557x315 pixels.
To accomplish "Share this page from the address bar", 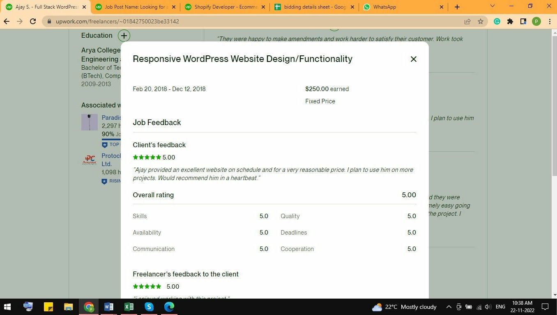I will click(467, 21).
